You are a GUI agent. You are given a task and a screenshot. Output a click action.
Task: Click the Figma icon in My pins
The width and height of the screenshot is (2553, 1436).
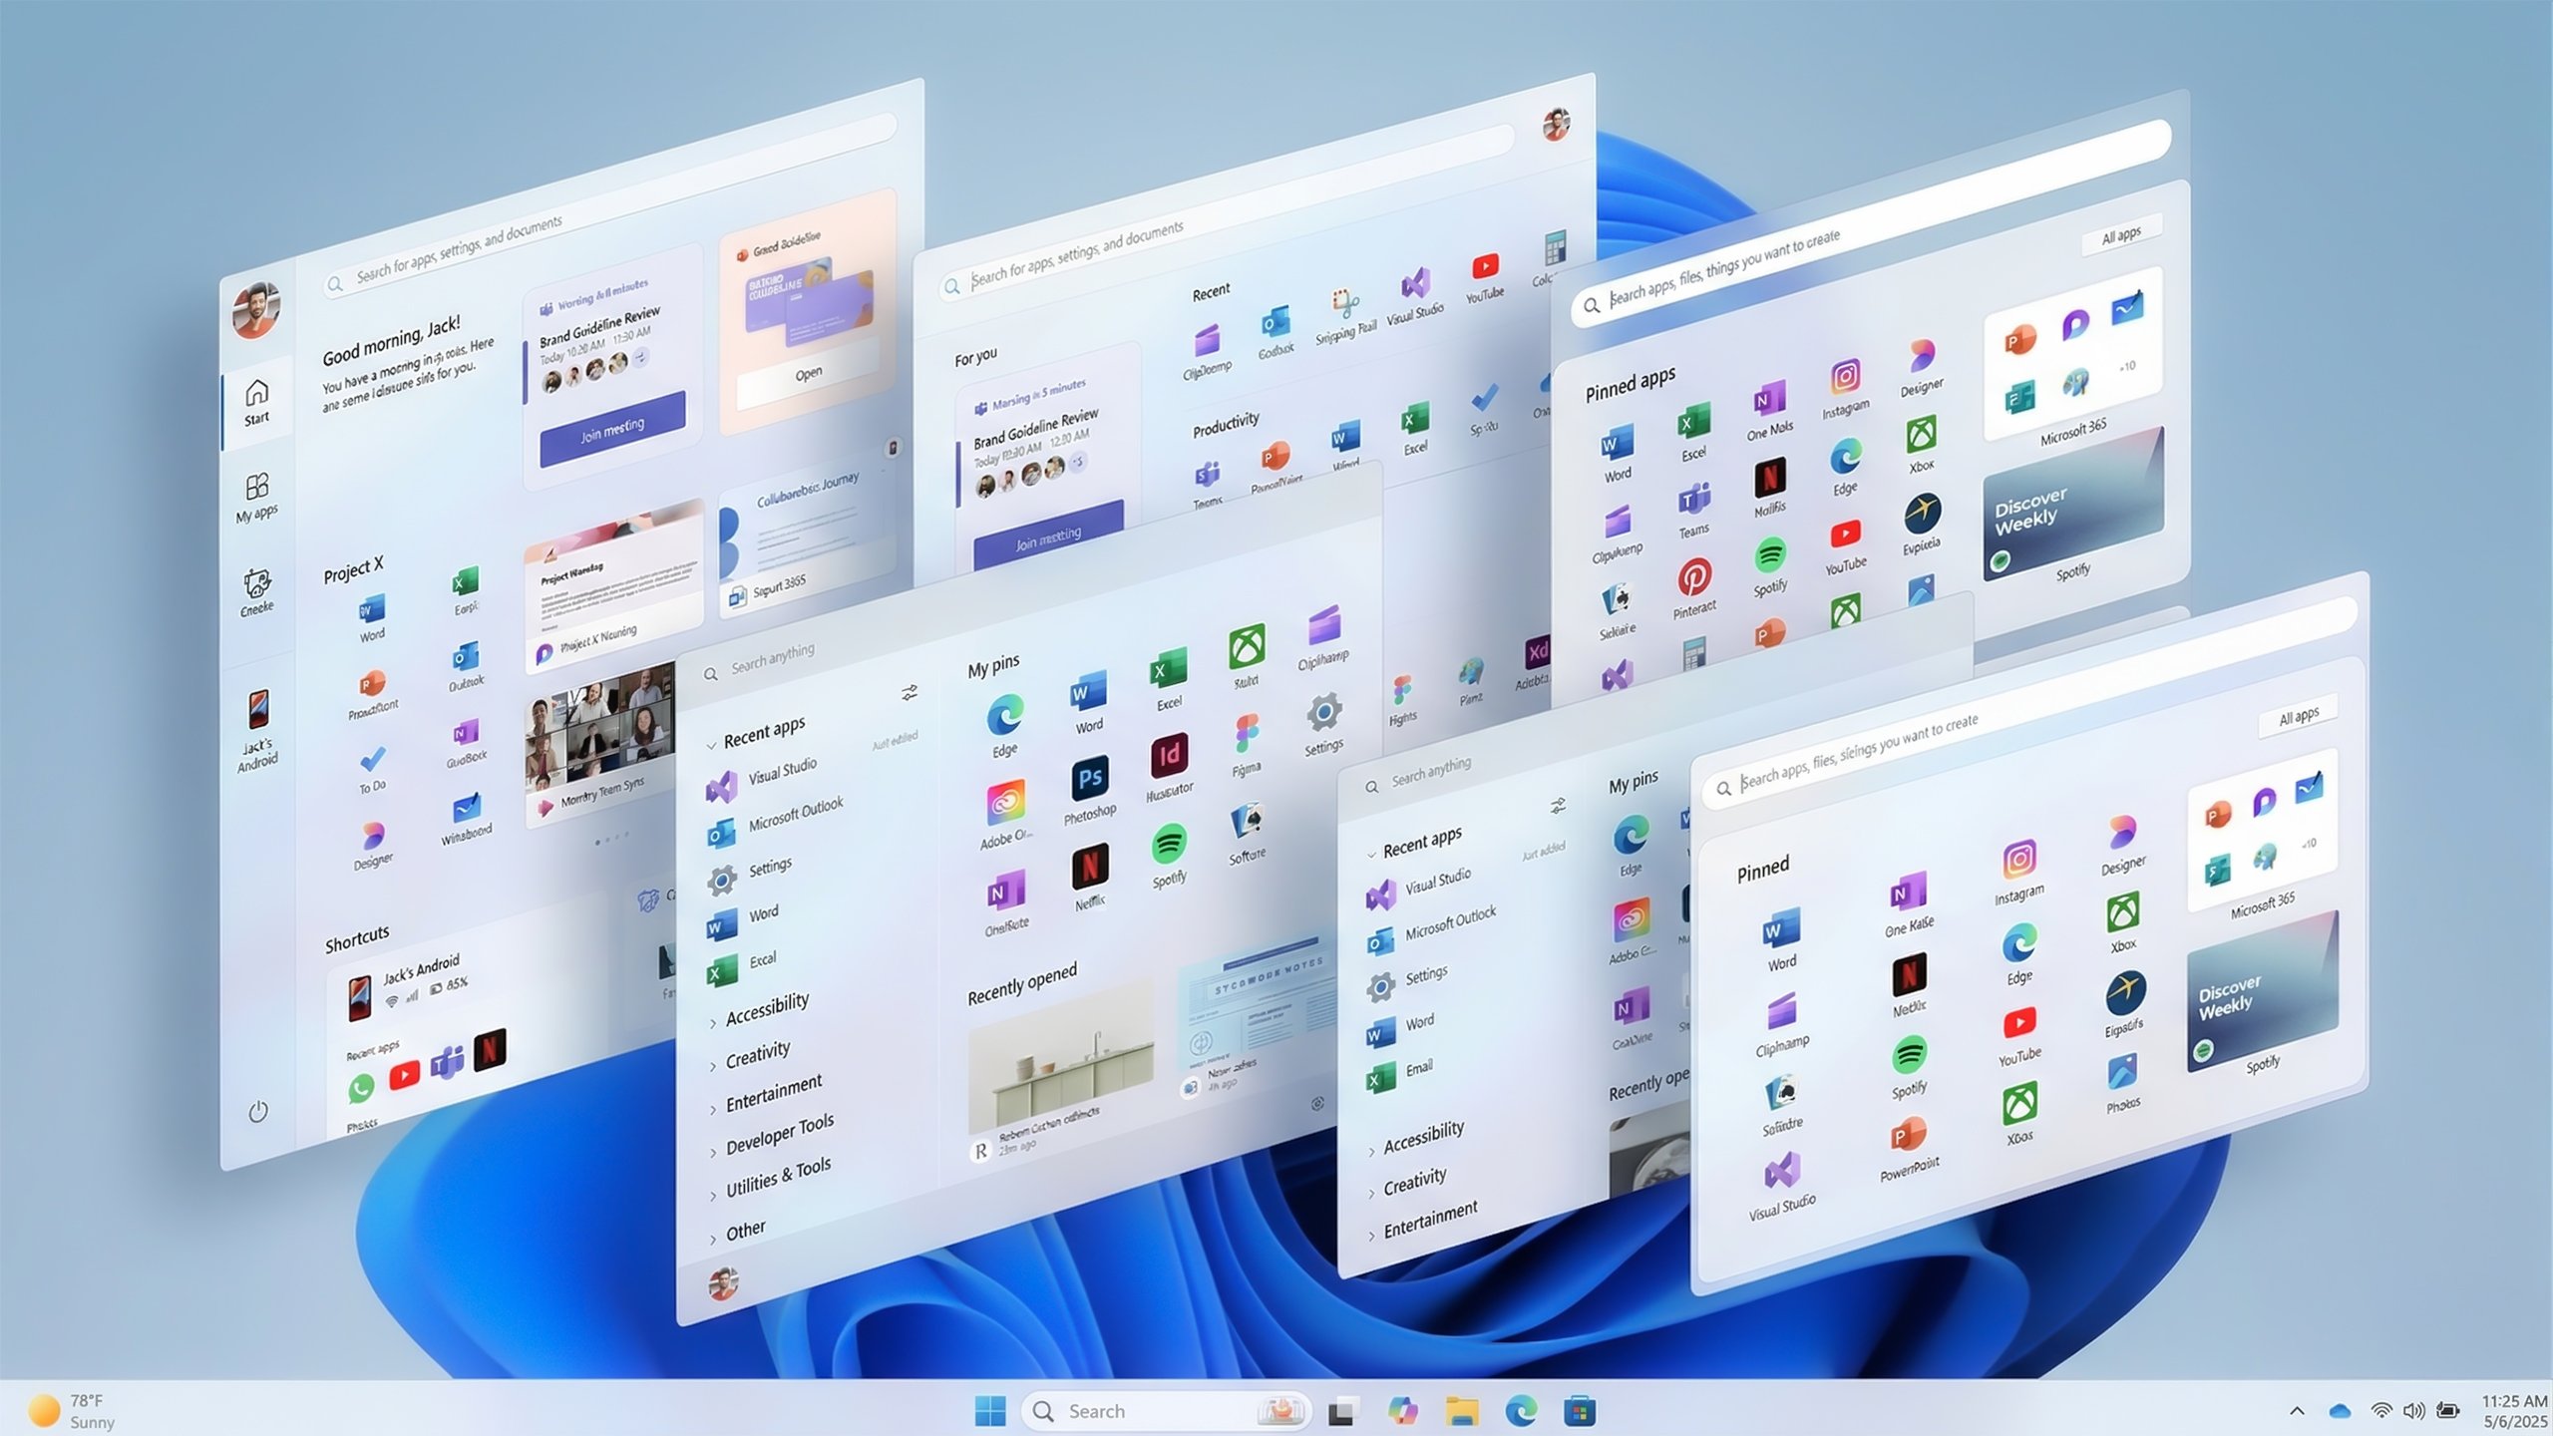click(1246, 735)
